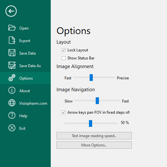Toggle Arrow keys pan FOV checkbox
The image size is (167, 167).
click(x=64, y=112)
